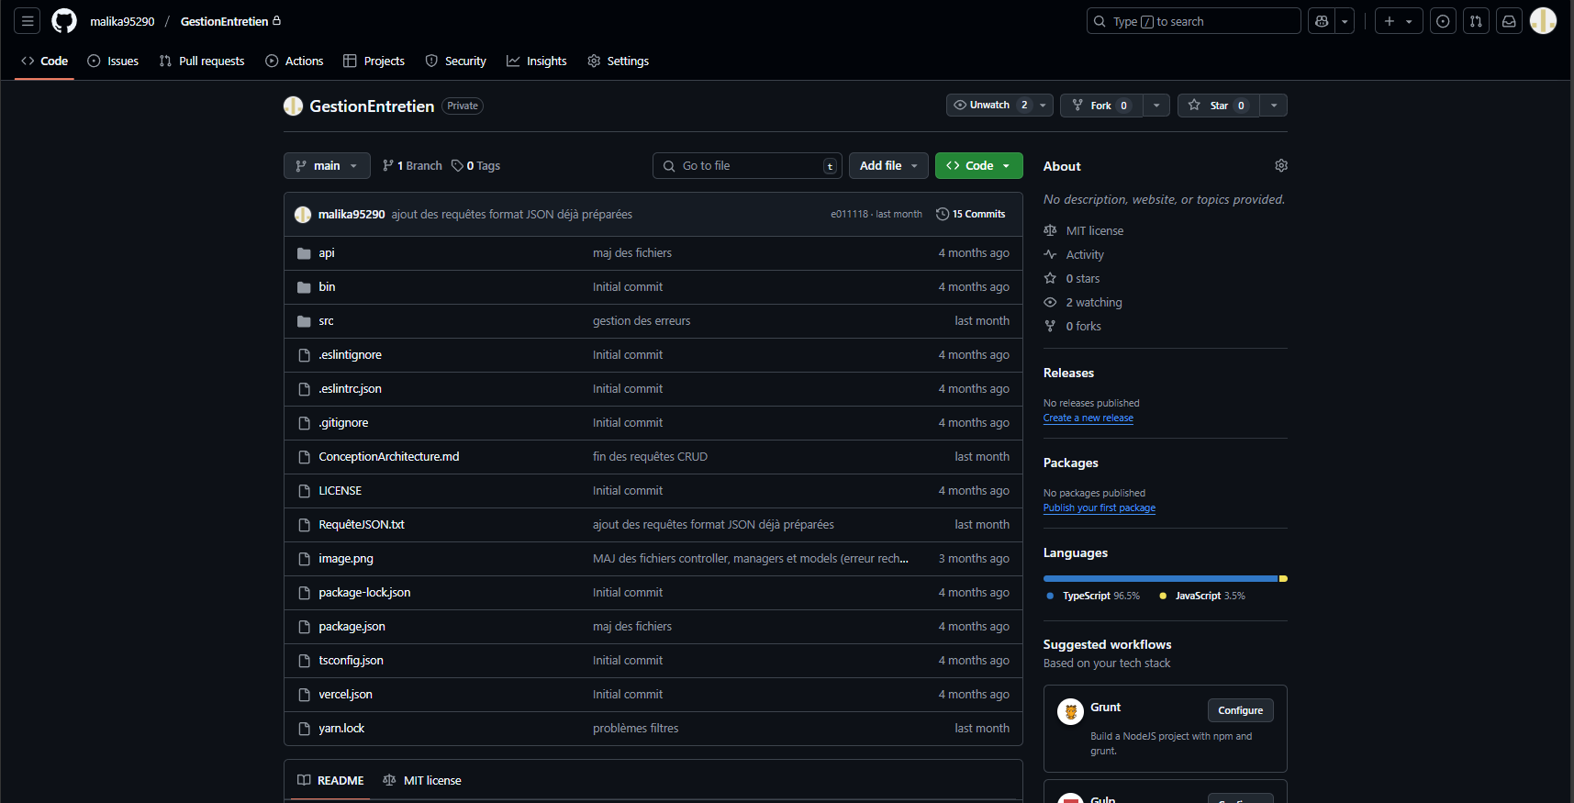Click the api folder icon

tap(304, 253)
